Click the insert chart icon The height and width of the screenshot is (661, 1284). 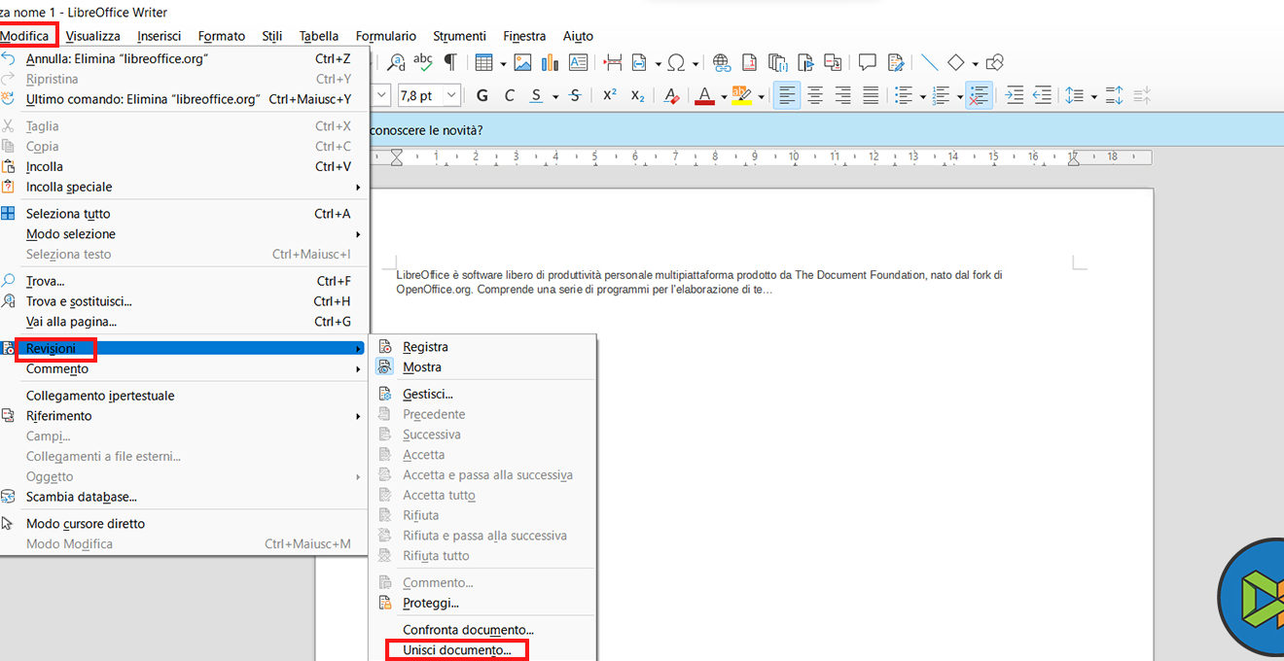pyautogui.click(x=550, y=63)
